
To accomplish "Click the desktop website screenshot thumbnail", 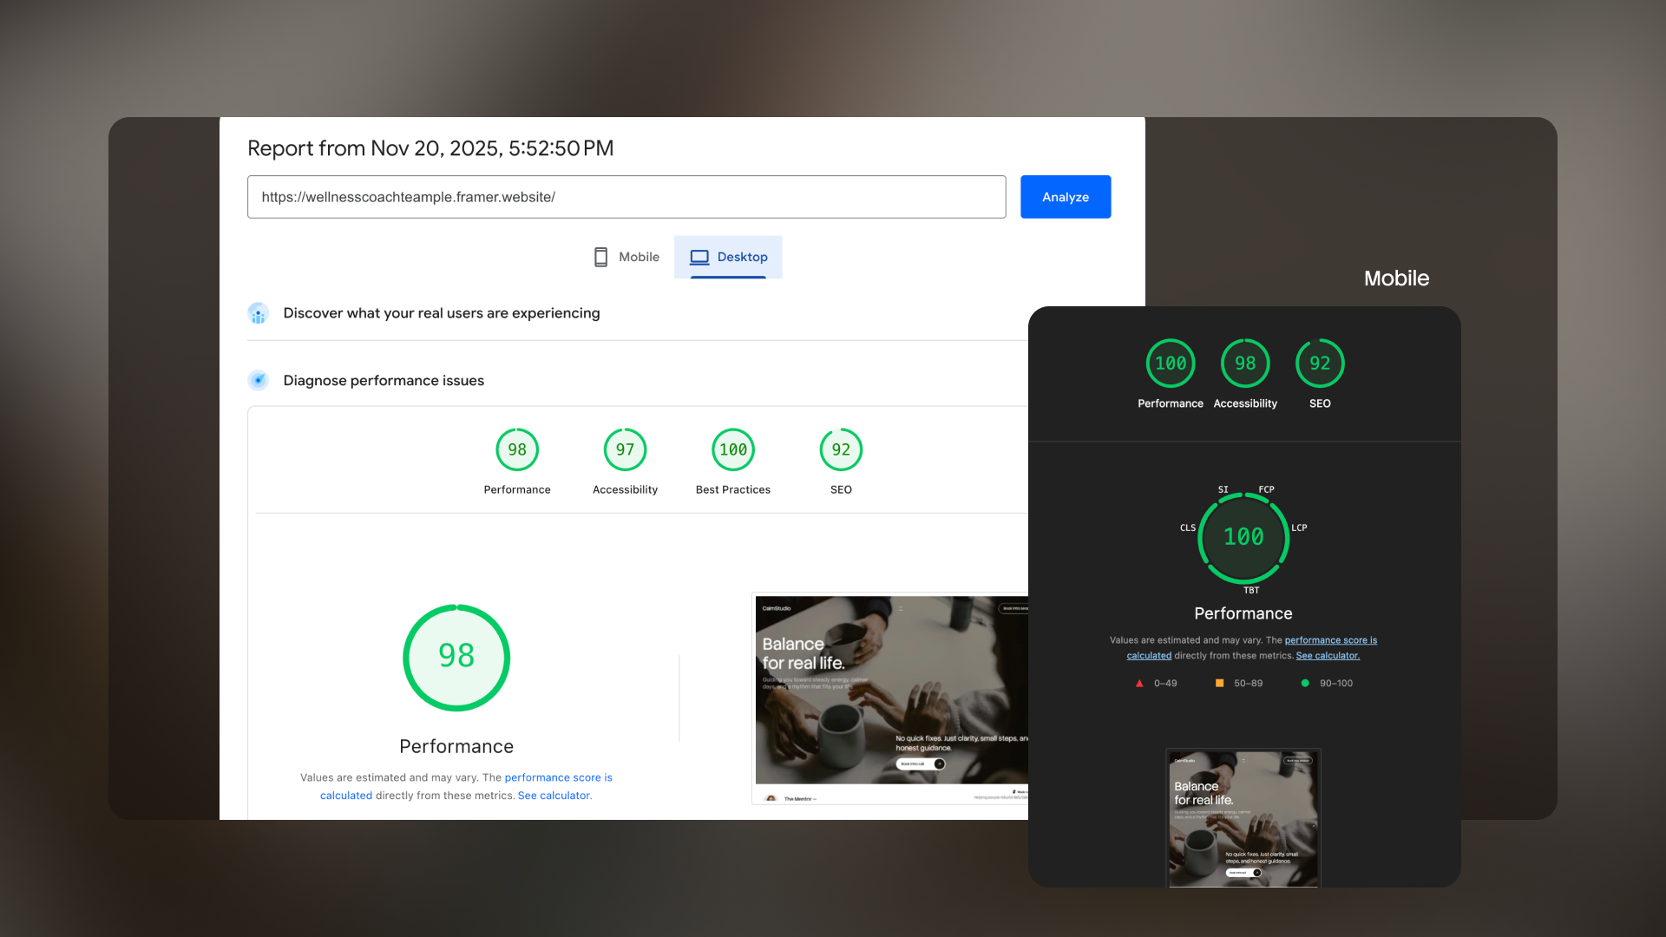I will click(x=891, y=694).
